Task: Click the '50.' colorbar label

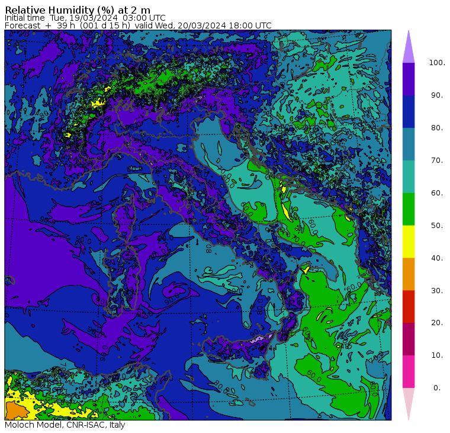Action: click(437, 226)
